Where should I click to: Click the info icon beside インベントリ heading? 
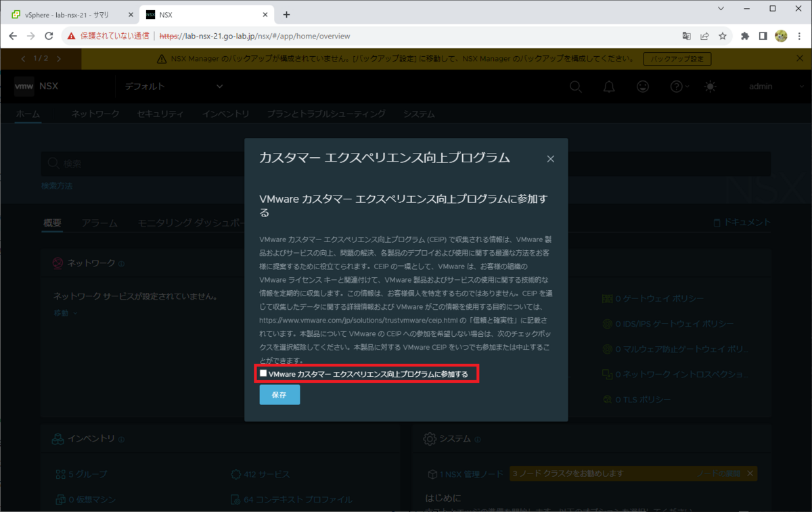[x=121, y=439]
